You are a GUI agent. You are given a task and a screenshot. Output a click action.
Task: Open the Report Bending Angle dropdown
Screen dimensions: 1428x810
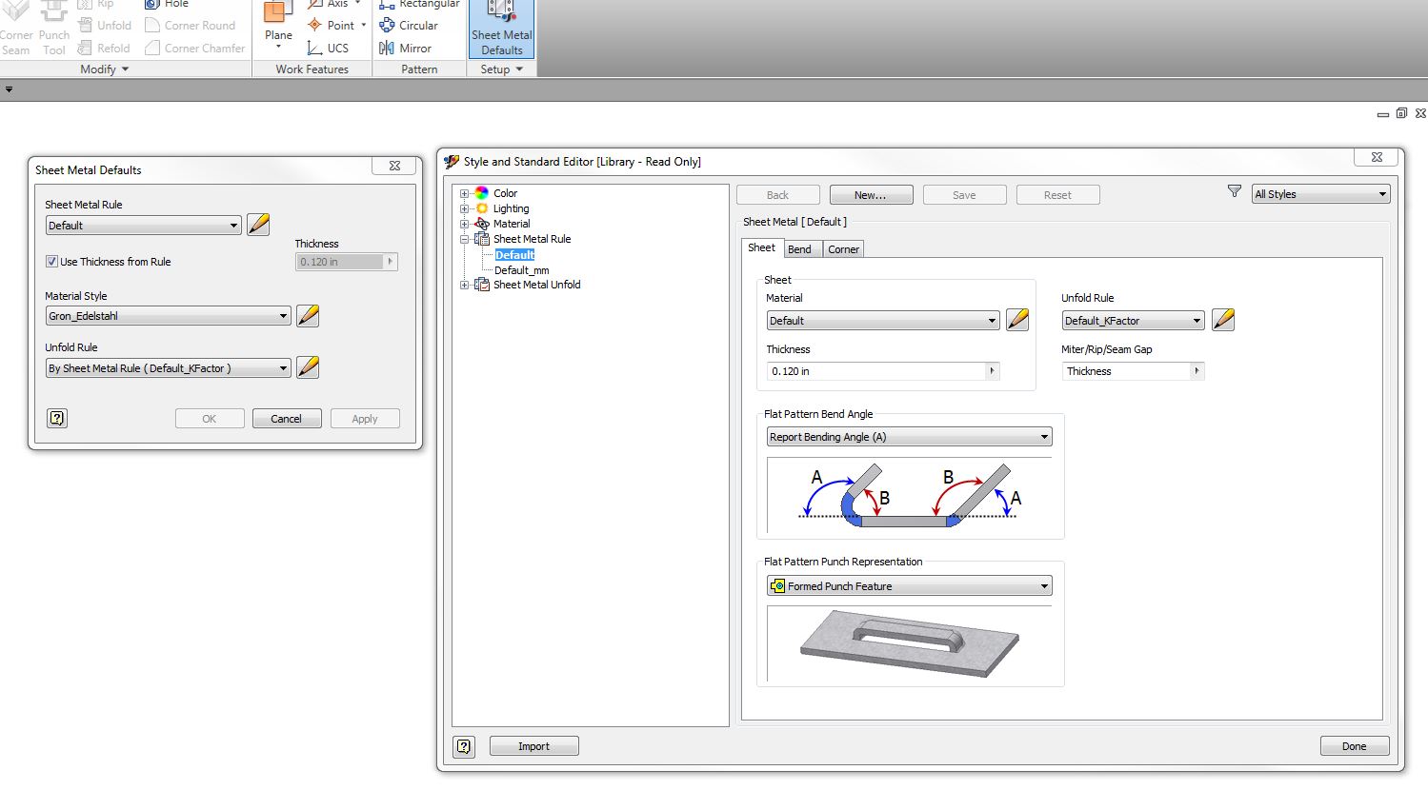(x=910, y=437)
